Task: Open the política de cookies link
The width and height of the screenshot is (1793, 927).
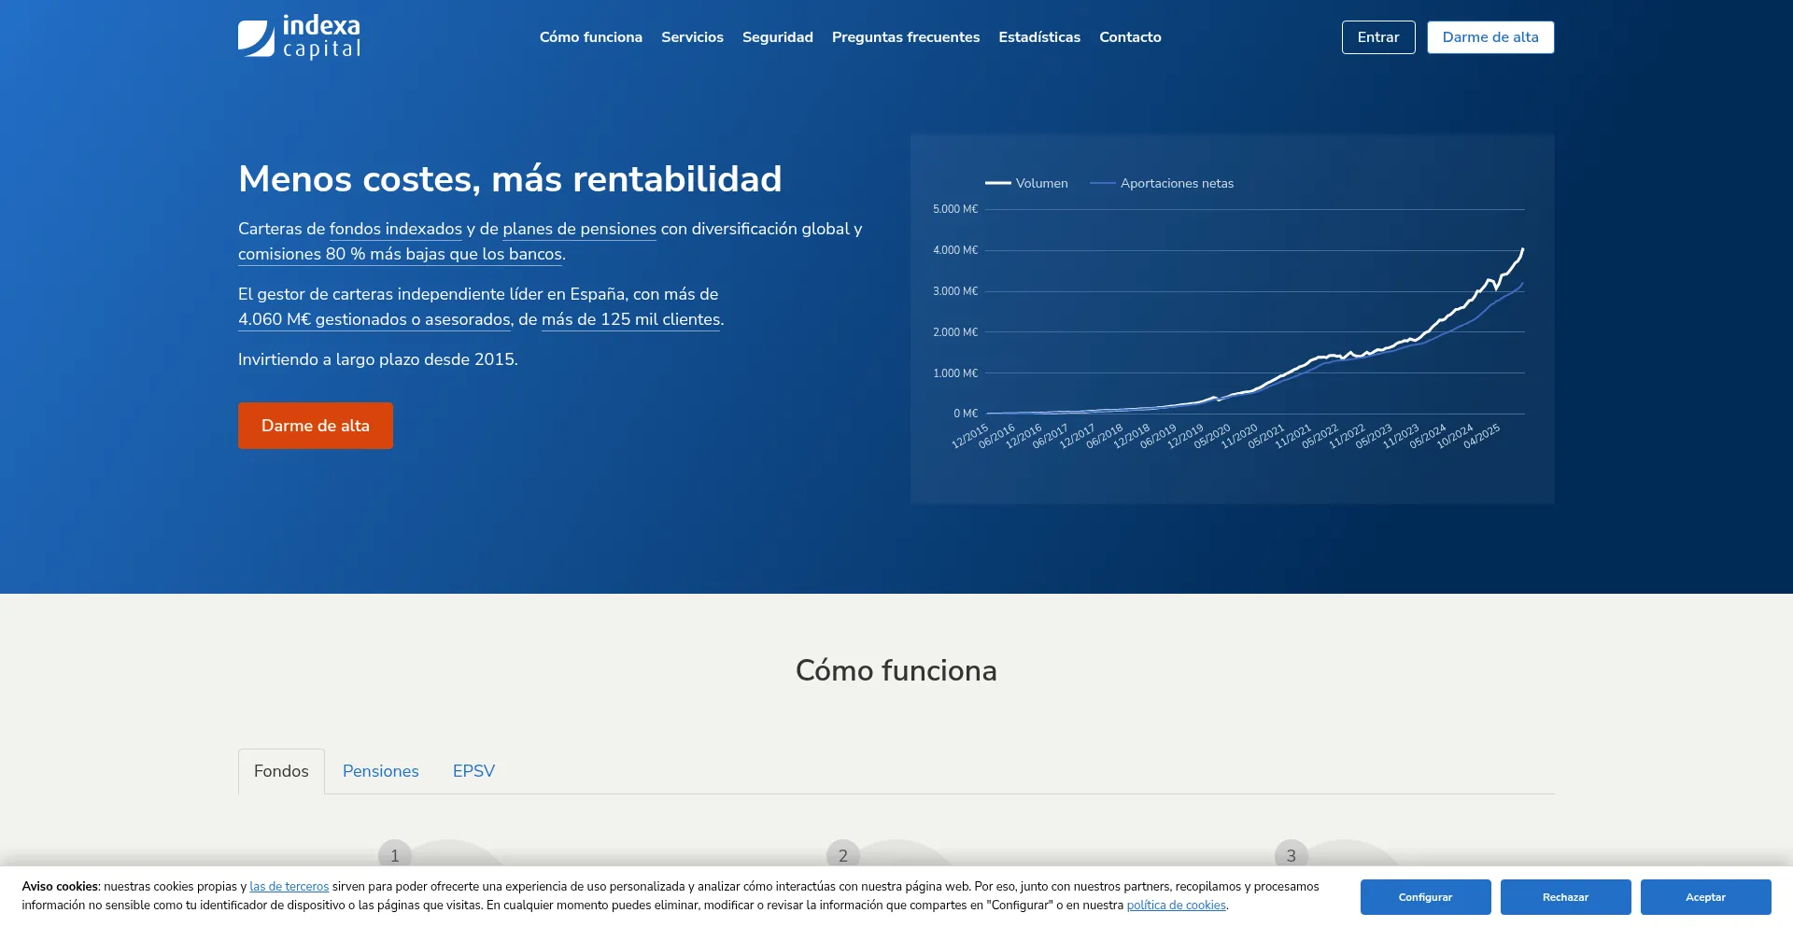Action: [x=1176, y=906]
